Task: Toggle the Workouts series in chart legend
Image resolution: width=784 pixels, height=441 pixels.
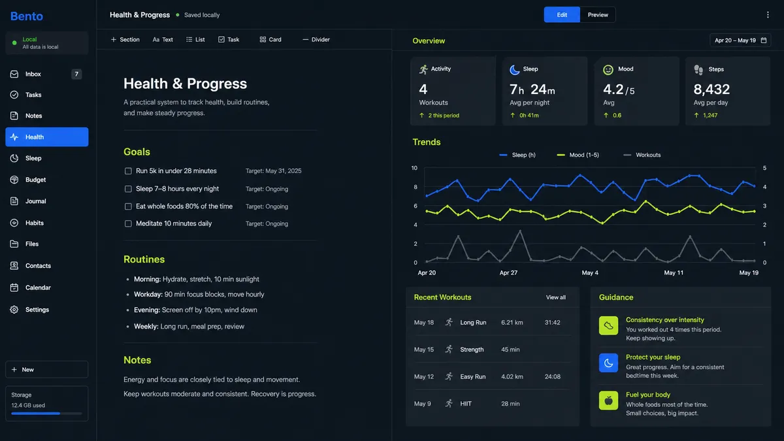Action: pos(642,155)
